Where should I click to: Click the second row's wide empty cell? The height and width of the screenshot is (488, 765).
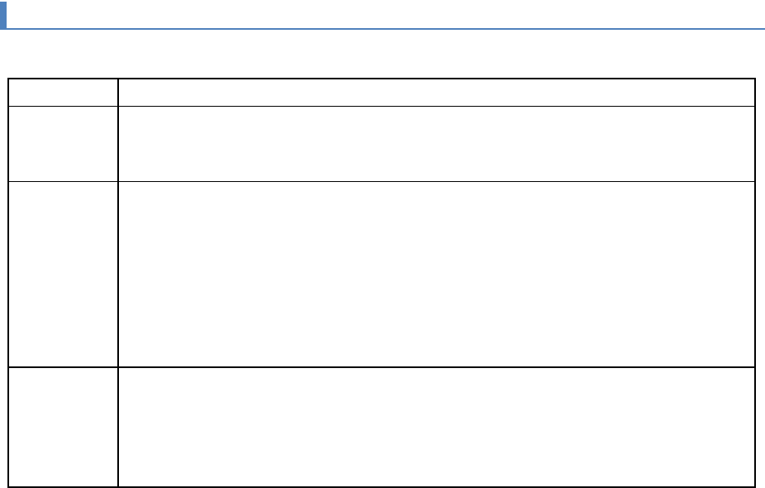pyautogui.click(x=436, y=144)
